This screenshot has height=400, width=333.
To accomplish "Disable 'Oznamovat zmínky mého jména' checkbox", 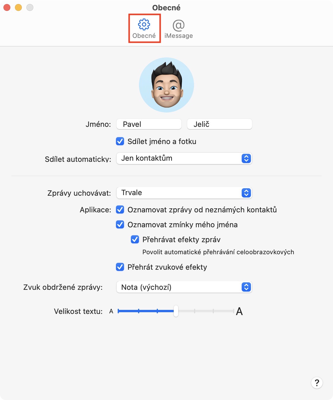I will point(120,225).
